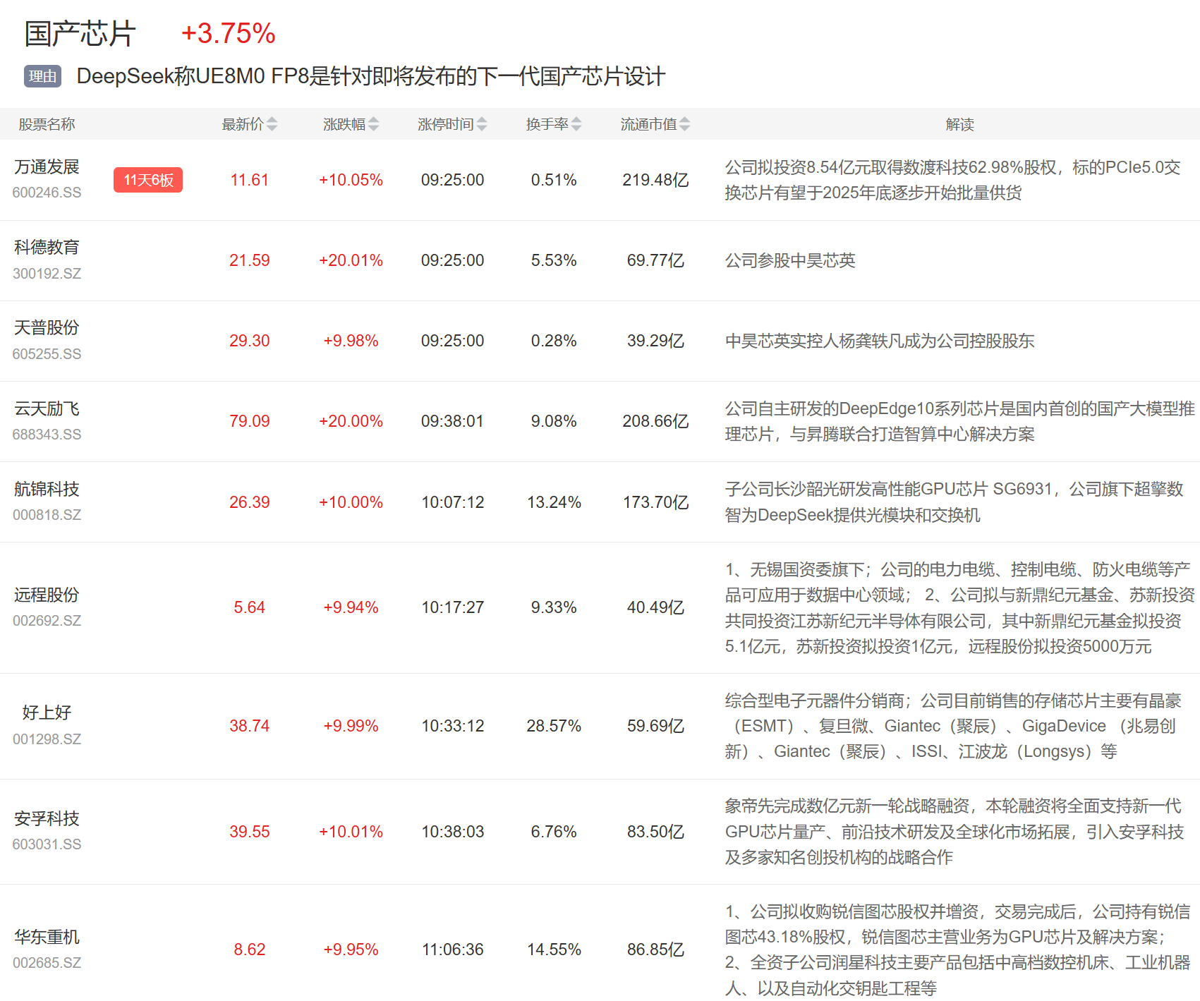Click the 象帝先 financing description

[954, 832]
